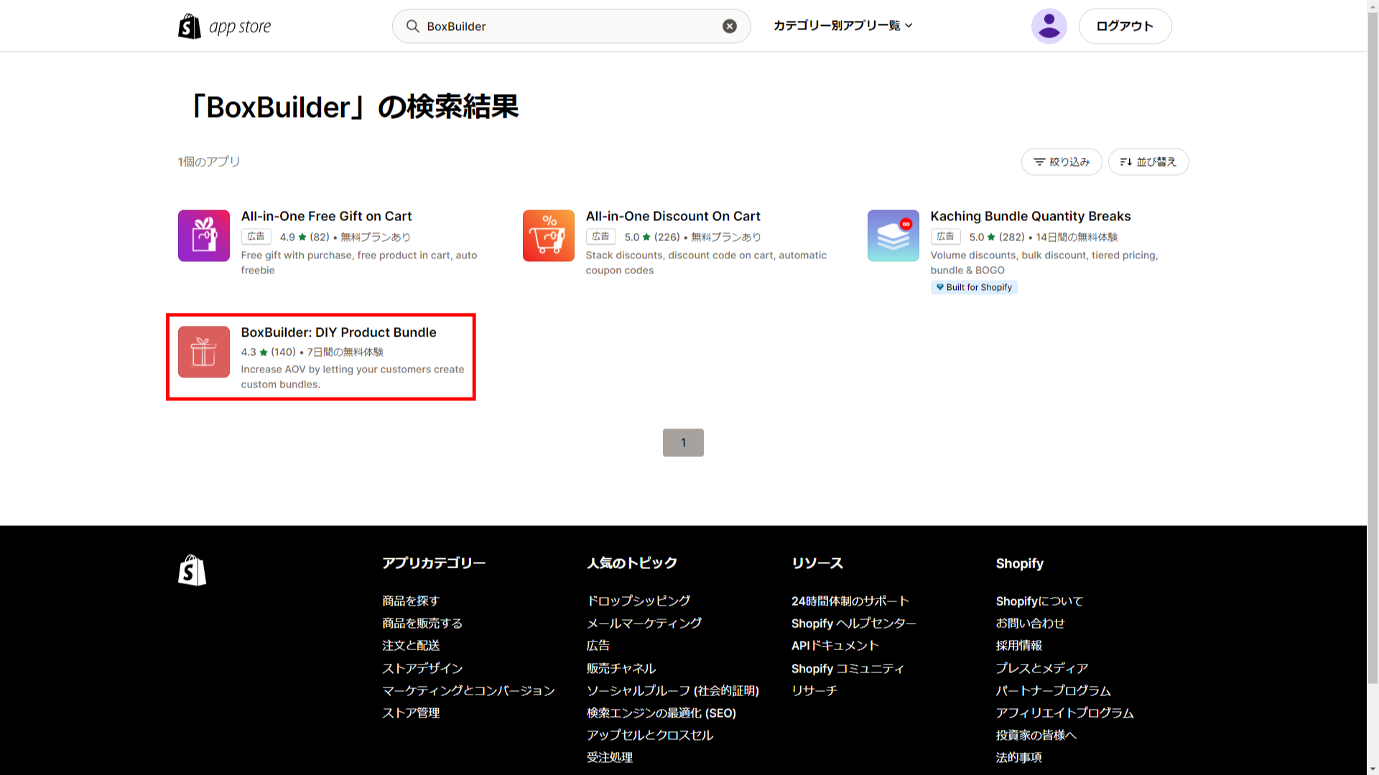The height and width of the screenshot is (775, 1379).
Task: Click the Shopify app store logo
Action: 224,27
